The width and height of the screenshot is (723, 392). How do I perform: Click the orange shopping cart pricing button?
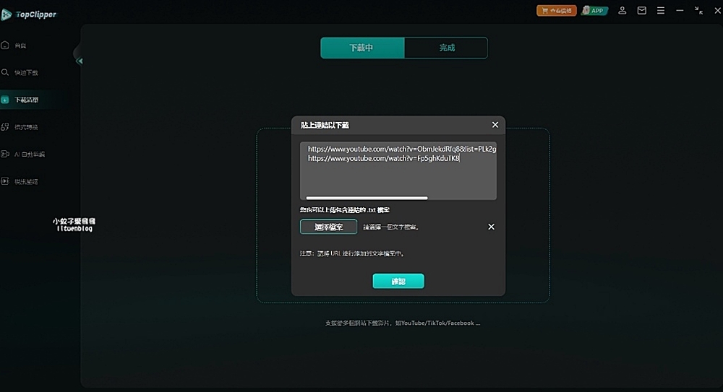(x=557, y=11)
